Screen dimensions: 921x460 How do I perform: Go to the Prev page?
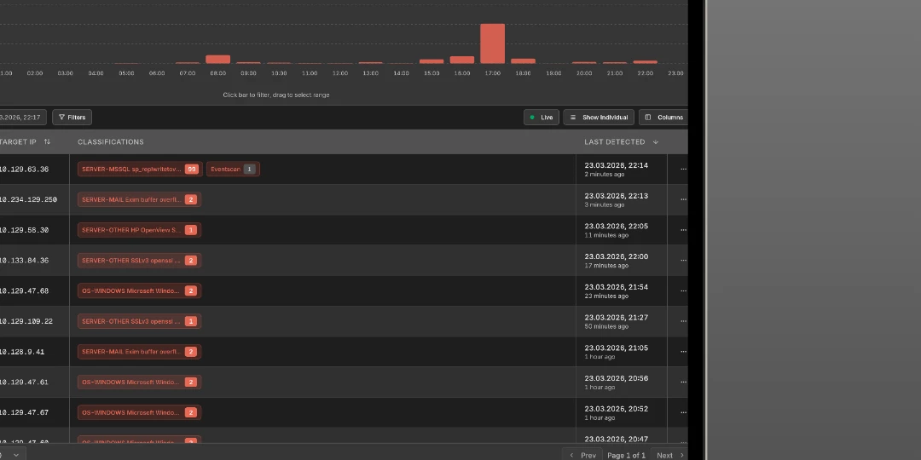point(583,455)
